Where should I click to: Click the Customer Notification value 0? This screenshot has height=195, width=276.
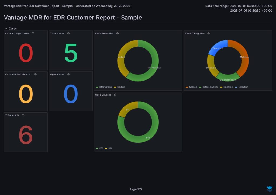click(x=26, y=94)
